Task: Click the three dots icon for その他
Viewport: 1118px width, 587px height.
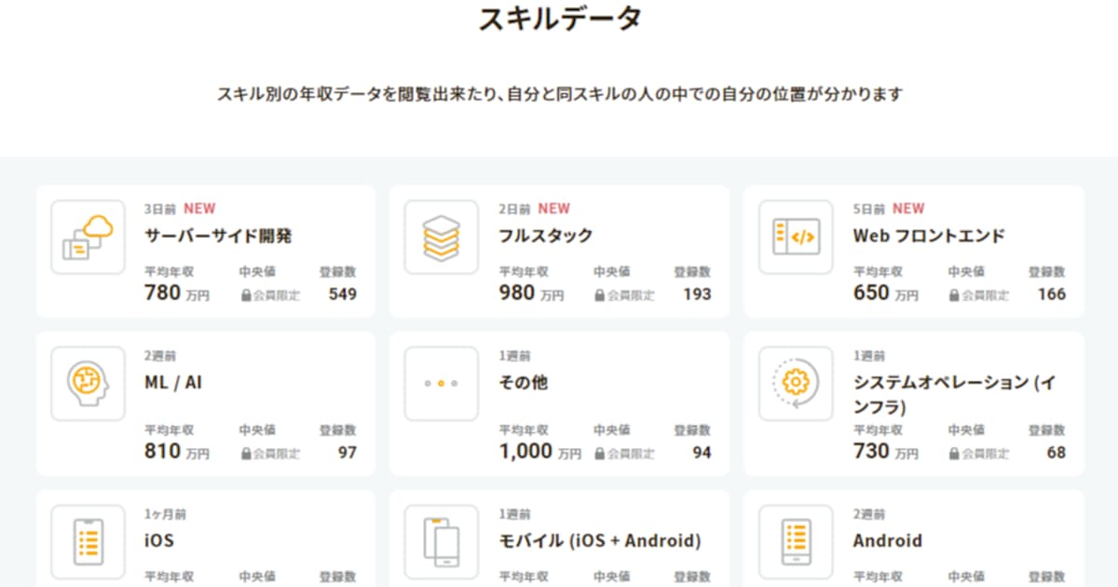Action: pos(442,384)
